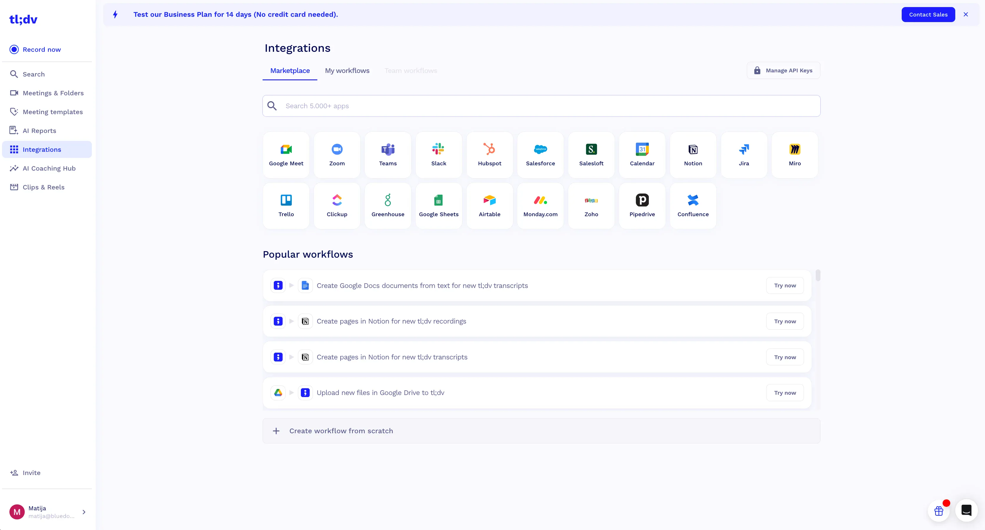The width and height of the screenshot is (985, 530).
Task: Click Manage API Keys button
Action: tap(783, 70)
